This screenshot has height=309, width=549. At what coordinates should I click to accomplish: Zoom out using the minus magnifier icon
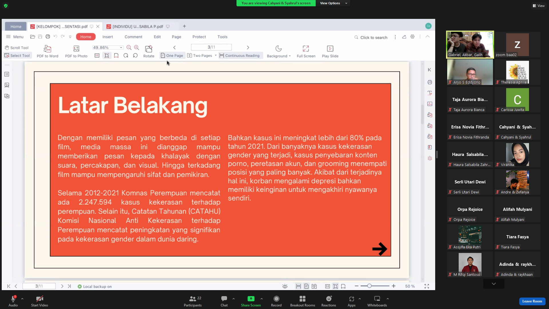click(129, 47)
